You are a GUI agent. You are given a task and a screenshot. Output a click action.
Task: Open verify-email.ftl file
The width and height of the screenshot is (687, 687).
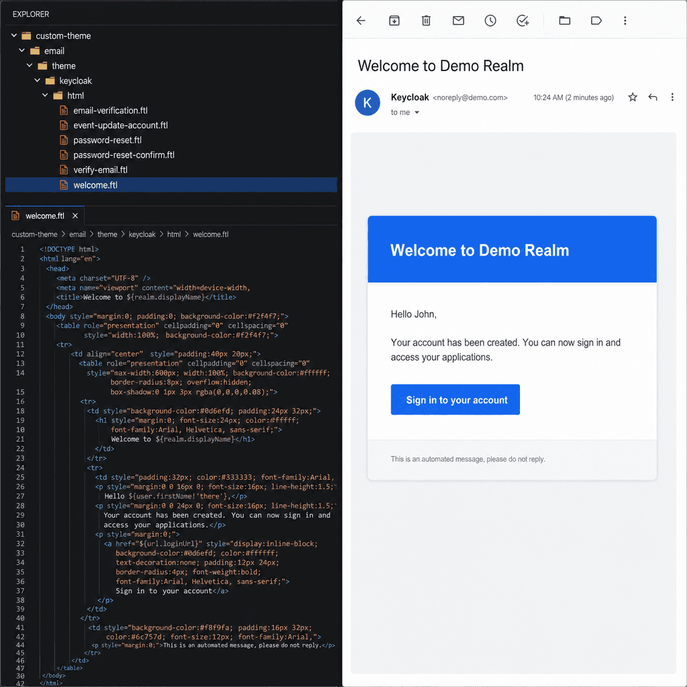click(101, 170)
